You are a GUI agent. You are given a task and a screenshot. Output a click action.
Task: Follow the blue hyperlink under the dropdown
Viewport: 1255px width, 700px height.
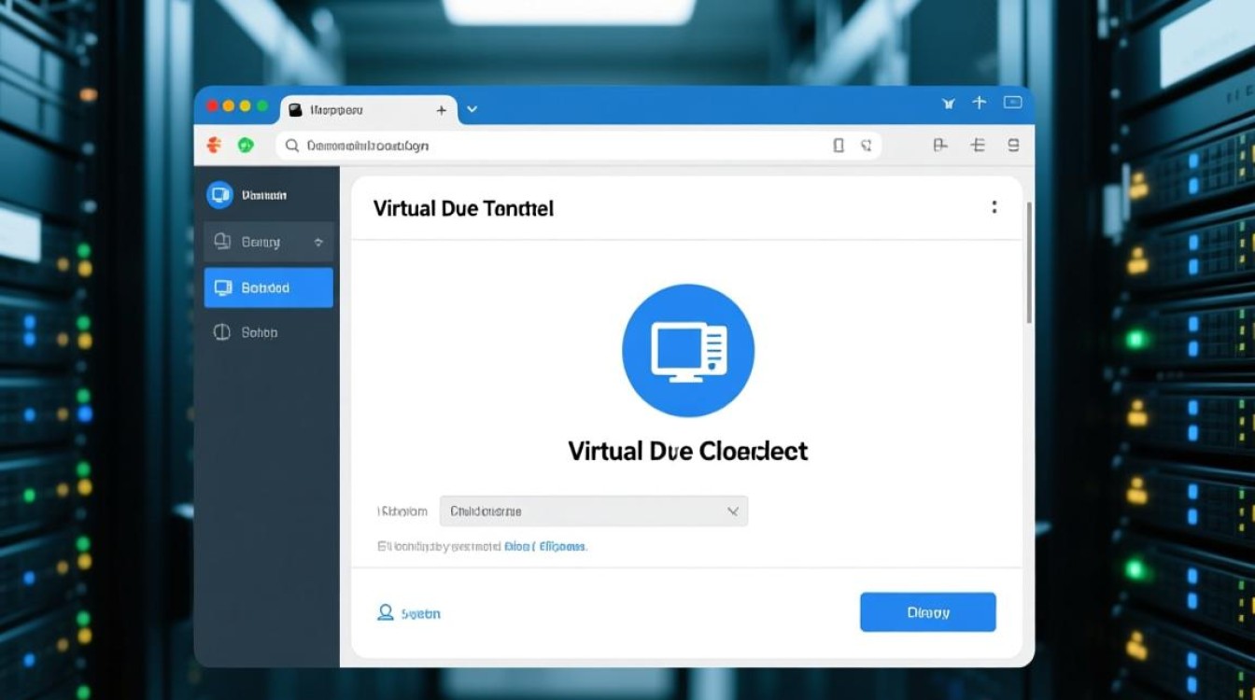[545, 546]
